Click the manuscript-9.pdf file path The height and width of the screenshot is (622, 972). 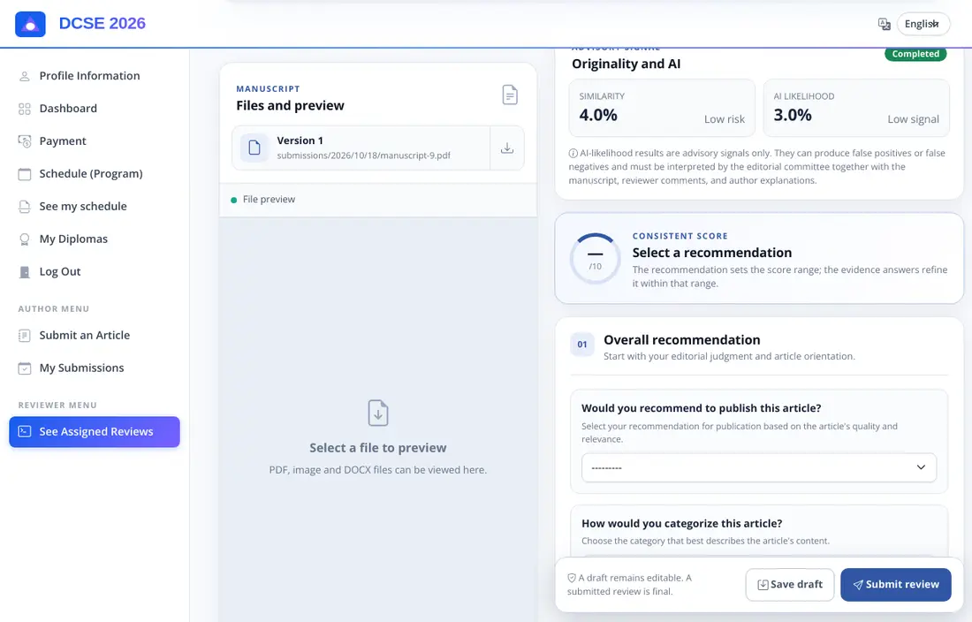click(364, 155)
